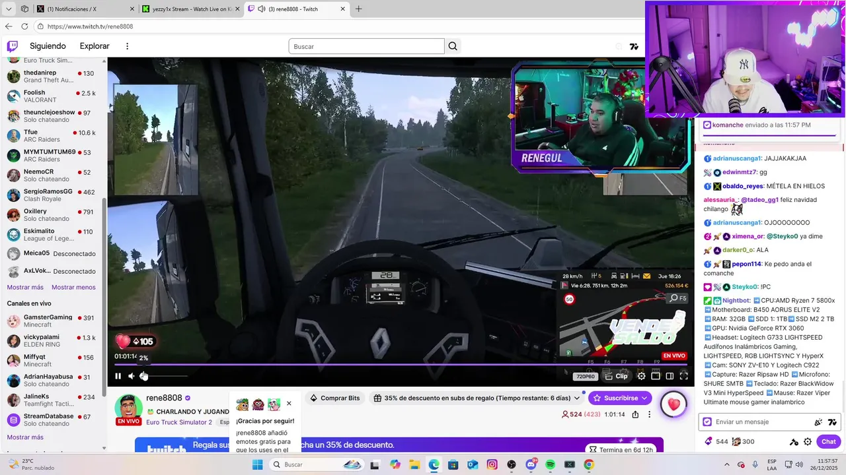
Task: Open the three-dot menu beside the share icon
Action: coord(649,414)
